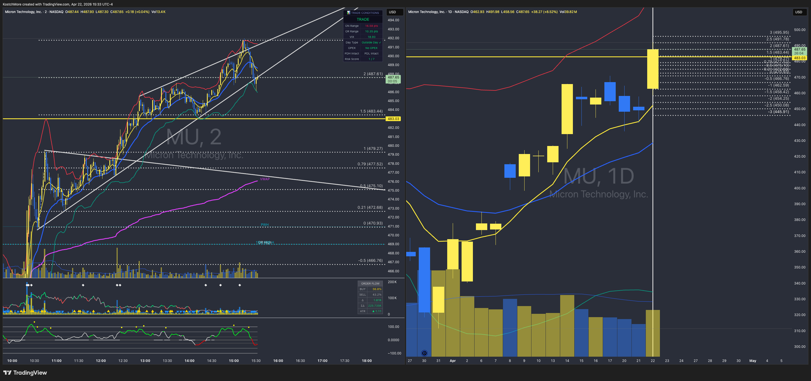
Task: Click fib label 2 (487.61) on 2-minute chart
Action: tap(373, 74)
